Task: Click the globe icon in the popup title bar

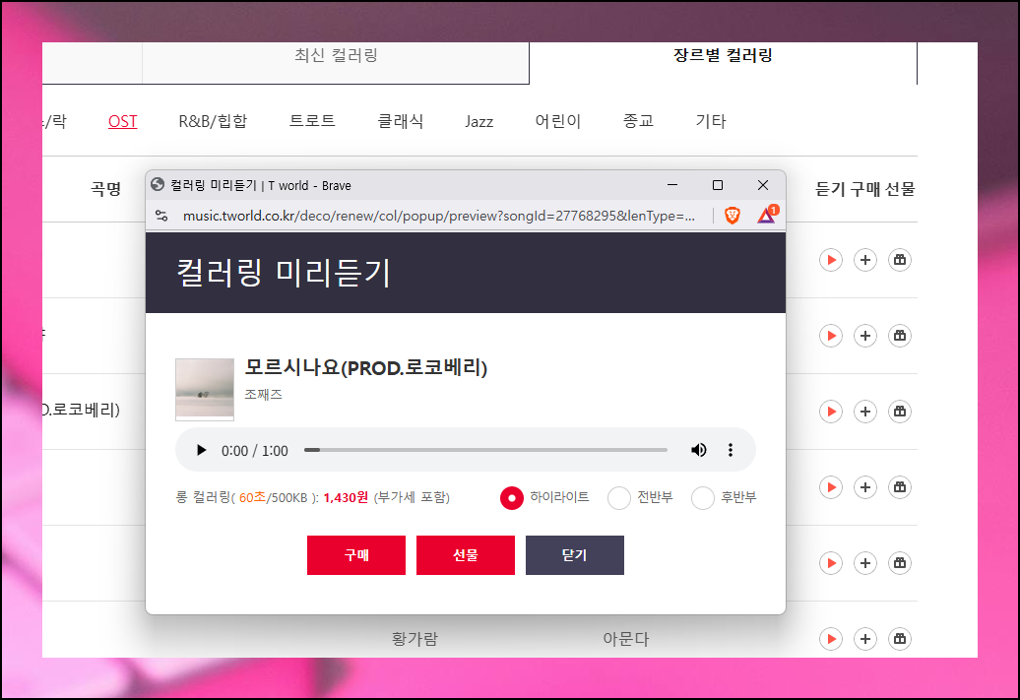Action: (x=158, y=185)
